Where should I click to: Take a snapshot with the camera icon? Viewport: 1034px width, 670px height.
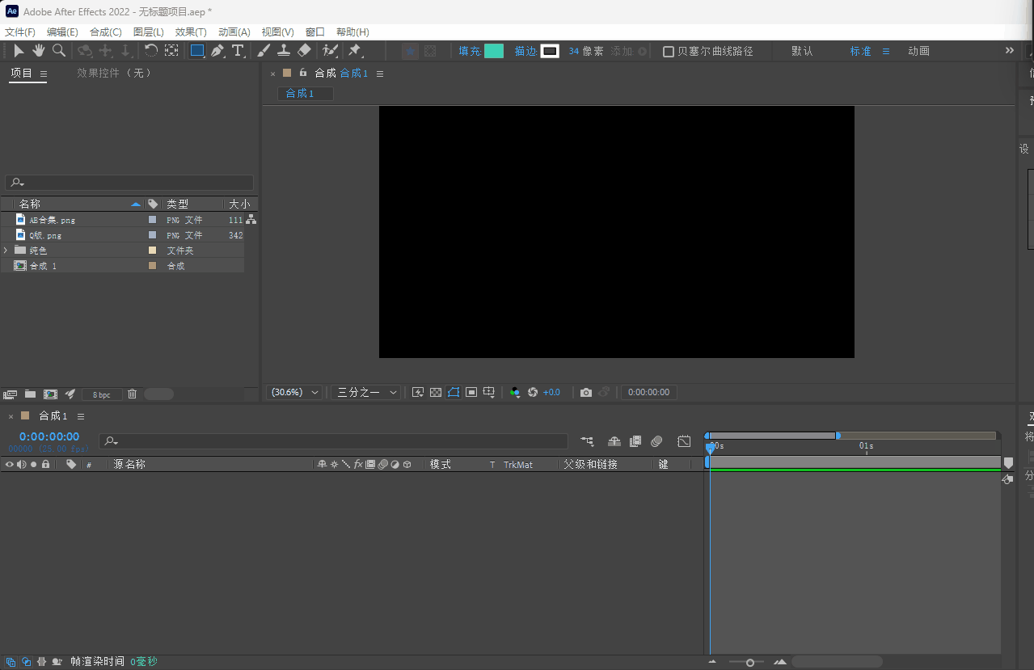[x=586, y=392]
